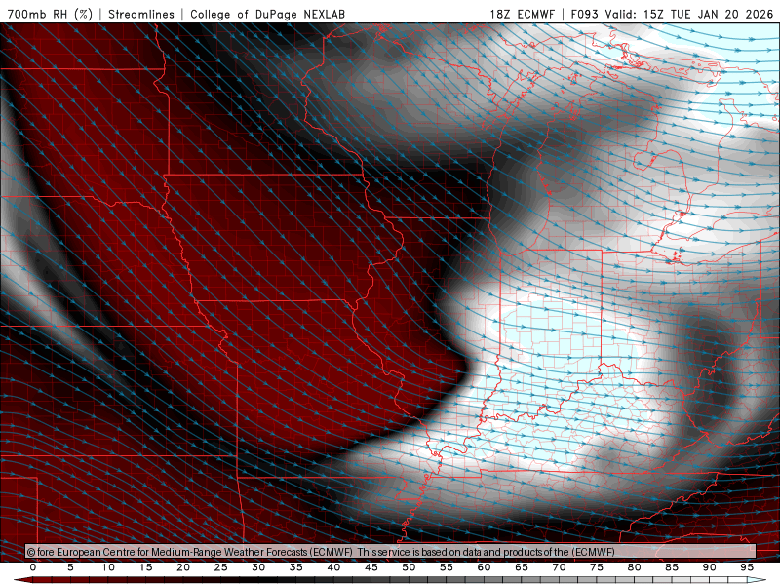
Task: Click the '70' color scale label
Action: pyautogui.click(x=559, y=567)
